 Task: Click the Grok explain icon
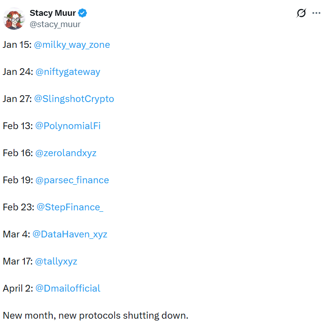301,14
